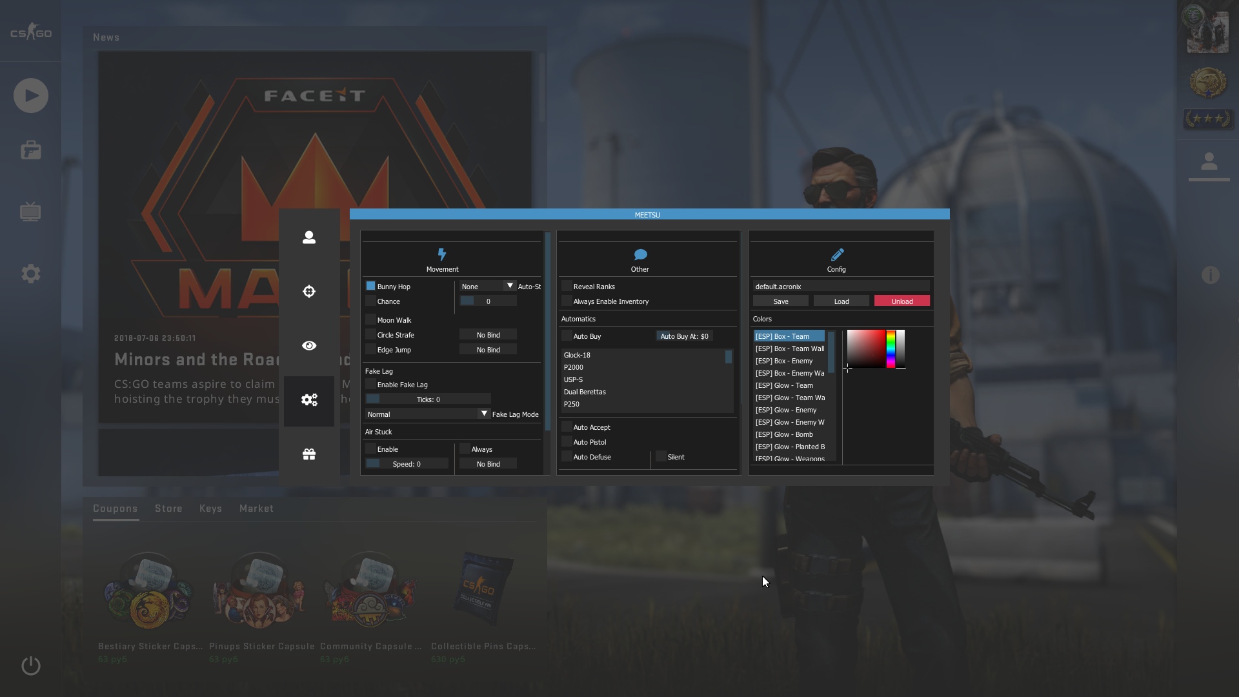1239x697 pixels.
Task: Switch to the Market tab
Action: coord(256,509)
